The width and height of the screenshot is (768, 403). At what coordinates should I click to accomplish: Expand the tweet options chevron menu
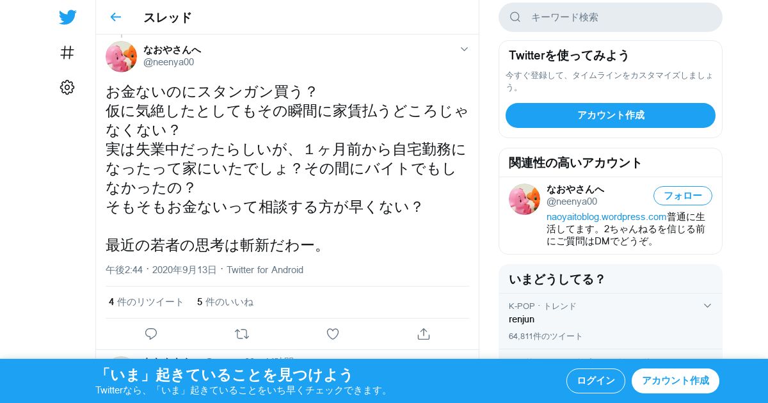click(465, 49)
